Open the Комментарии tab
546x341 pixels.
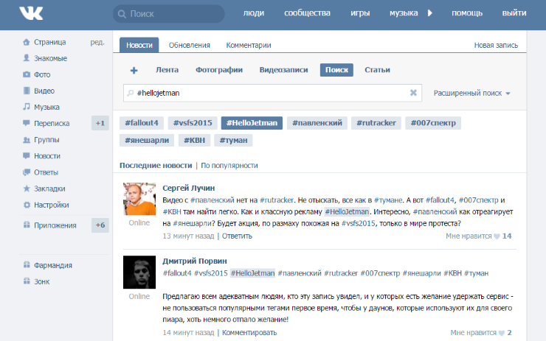(249, 45)
